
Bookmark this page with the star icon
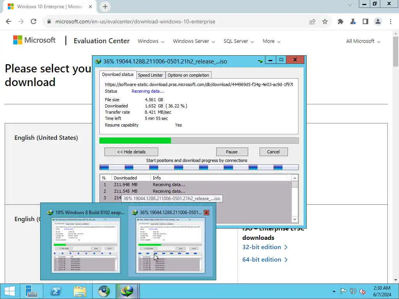click(325, 22)
